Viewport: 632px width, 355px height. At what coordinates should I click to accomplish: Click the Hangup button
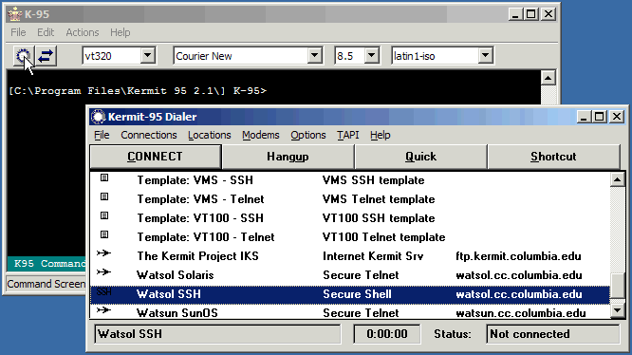coord(288,157)
